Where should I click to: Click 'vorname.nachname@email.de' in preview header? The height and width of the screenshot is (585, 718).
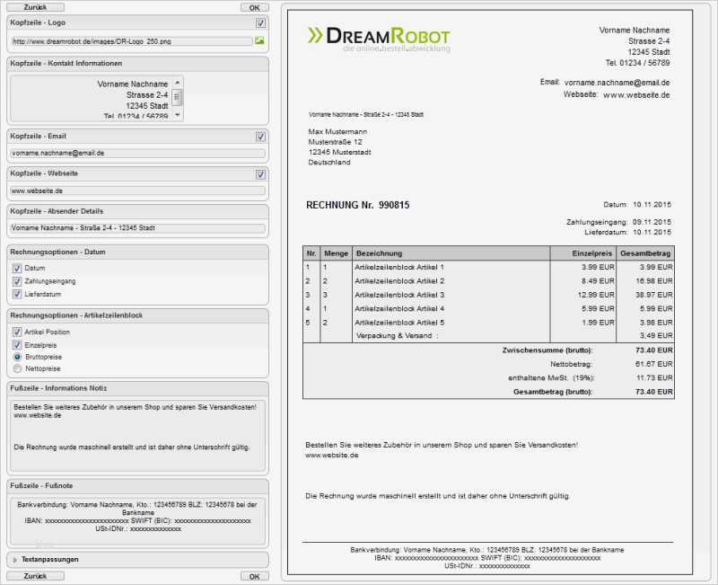click(x=617, y=83)
